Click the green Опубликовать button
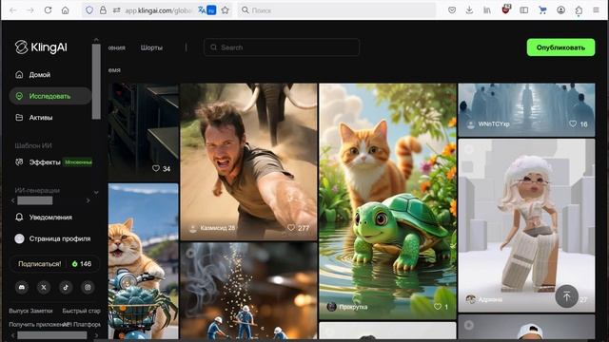This screenshot has height=342, width=609. pos(560,47)
